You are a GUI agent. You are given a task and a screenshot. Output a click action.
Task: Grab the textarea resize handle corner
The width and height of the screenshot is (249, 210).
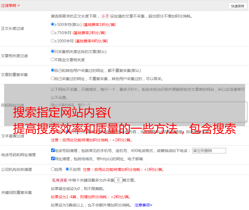(x=246, y=121)
